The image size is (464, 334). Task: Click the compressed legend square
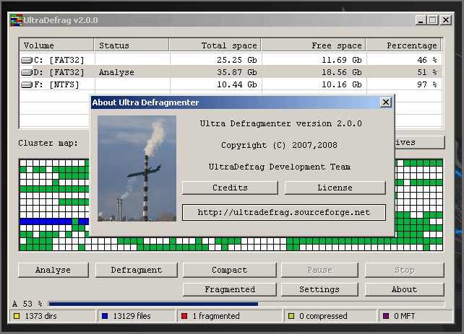click(x=291, y=316)
